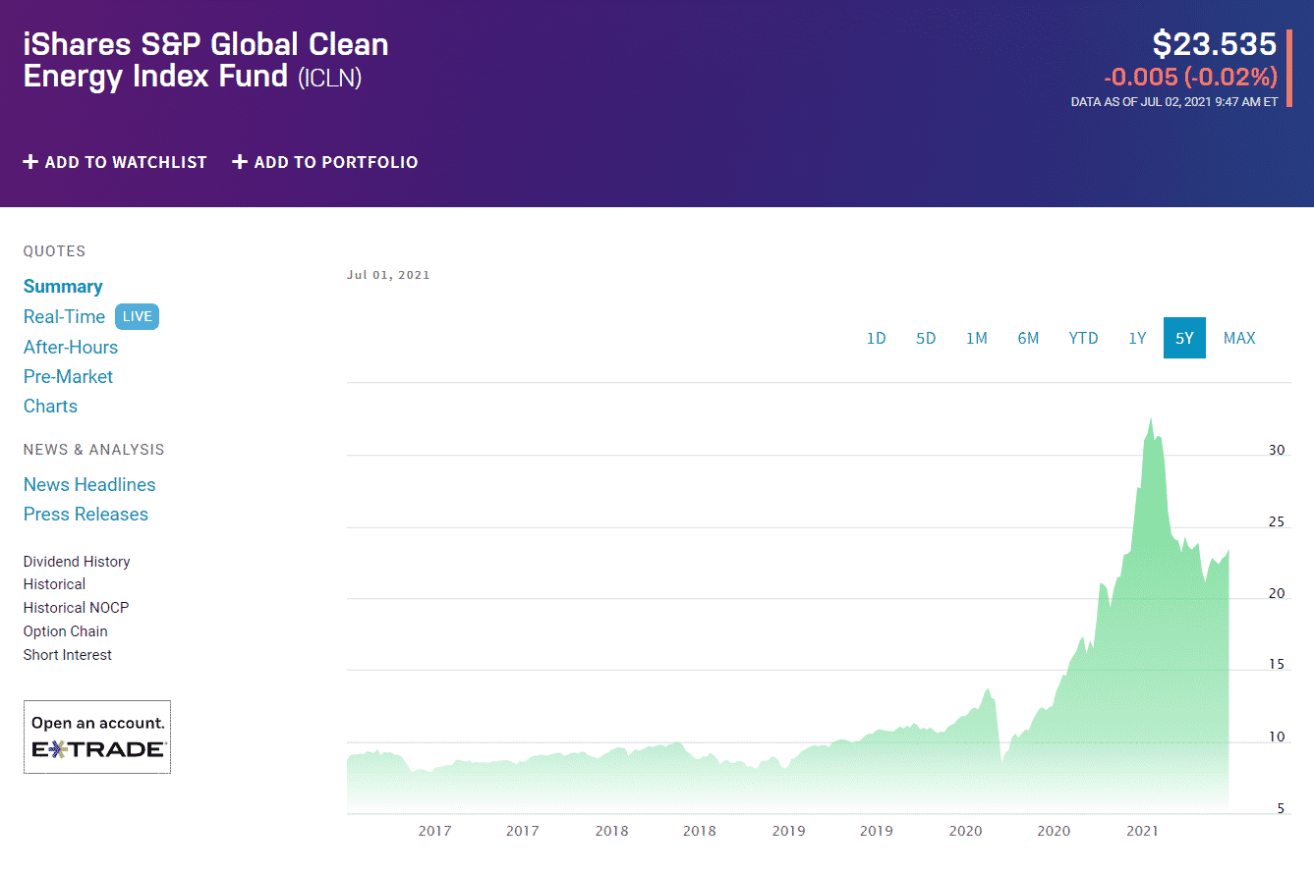Click the 30 y-axis label
Image resolution: width=1314 pixels, height=874 pixels.
pos(1277,450)
